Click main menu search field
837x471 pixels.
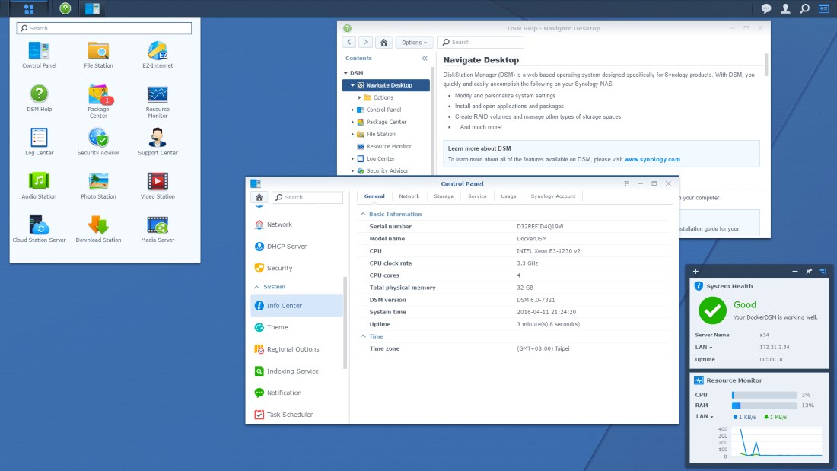pyautogui.click(x=104, y=28)
